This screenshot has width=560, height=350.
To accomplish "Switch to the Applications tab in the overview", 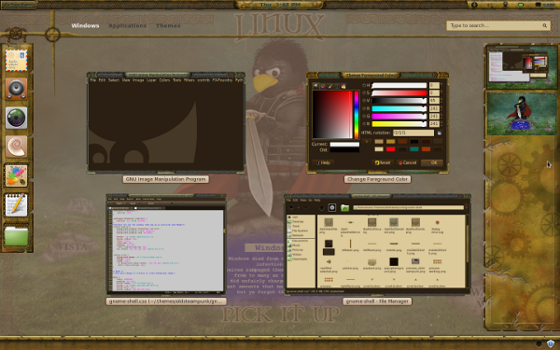I will point(128,26).
